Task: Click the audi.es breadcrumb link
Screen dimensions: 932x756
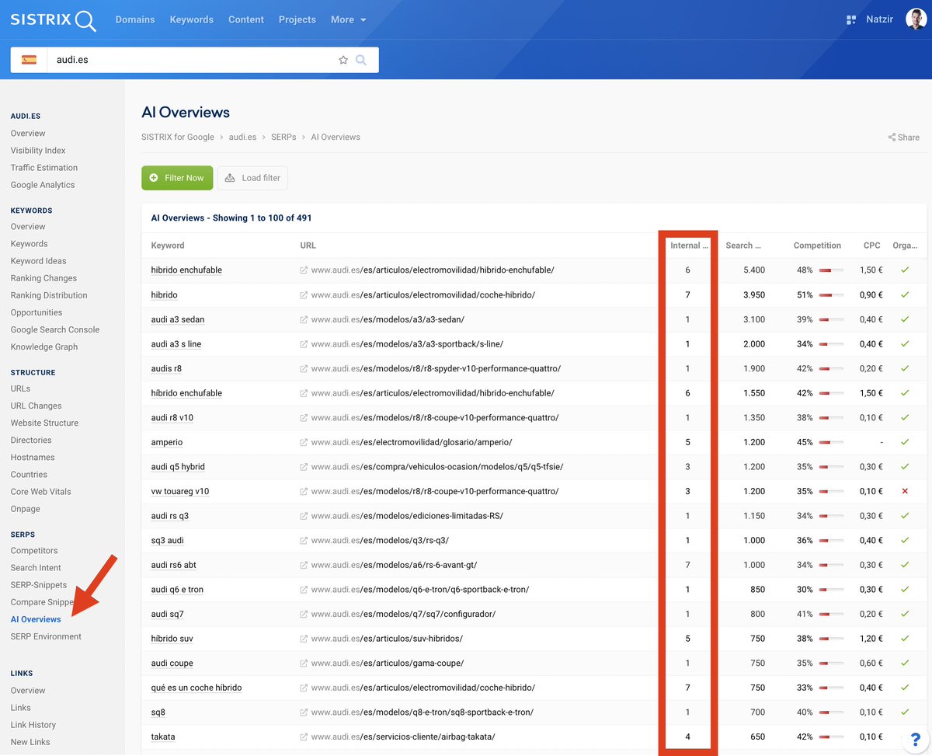Action: [242, 138]
